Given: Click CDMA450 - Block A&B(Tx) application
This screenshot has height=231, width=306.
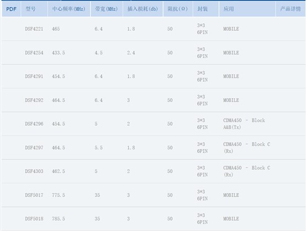Looking at the screenshot, I should [244, 124].
